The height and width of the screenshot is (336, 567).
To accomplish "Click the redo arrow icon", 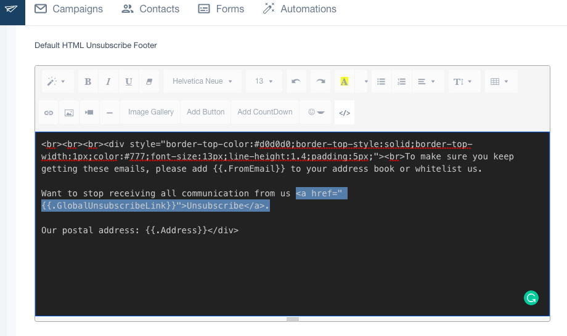I will (320, 81).
